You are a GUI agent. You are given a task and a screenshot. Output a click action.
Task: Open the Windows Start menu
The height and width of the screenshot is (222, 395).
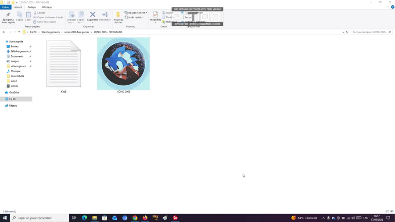pos(5,218)
